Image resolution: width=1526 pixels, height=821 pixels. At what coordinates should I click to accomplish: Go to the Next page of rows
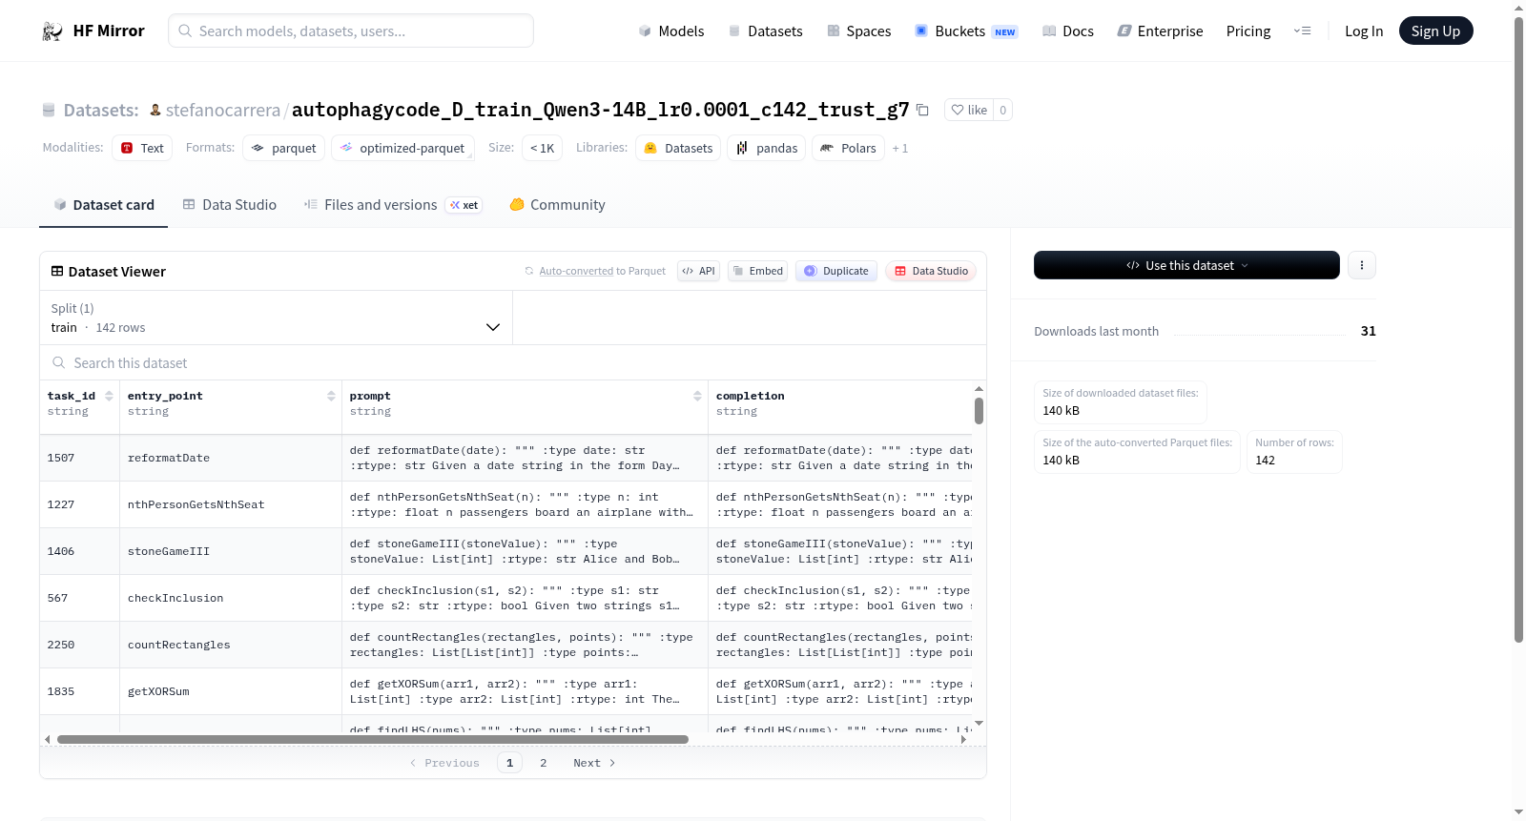click(x=594, y=763)
